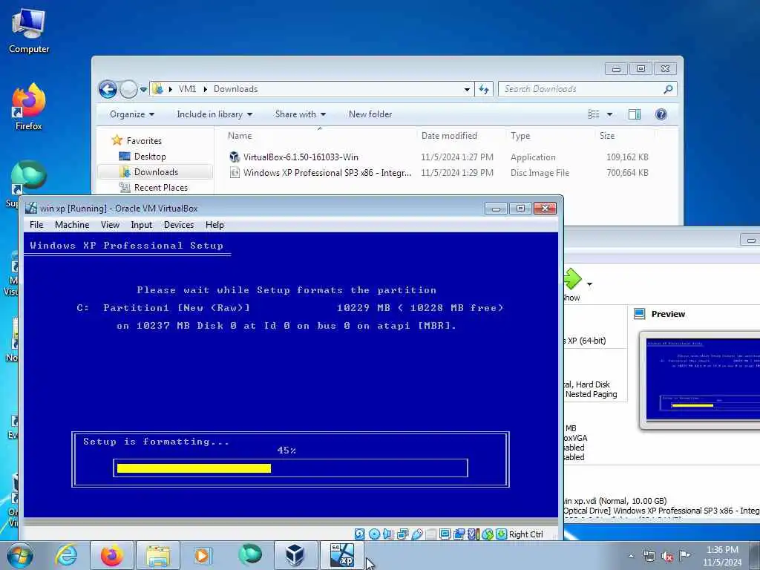Open the Help menu in the VM window
The height and width of the screenshot is (570, 760).
pyautogui.click(x=214, y=225)
